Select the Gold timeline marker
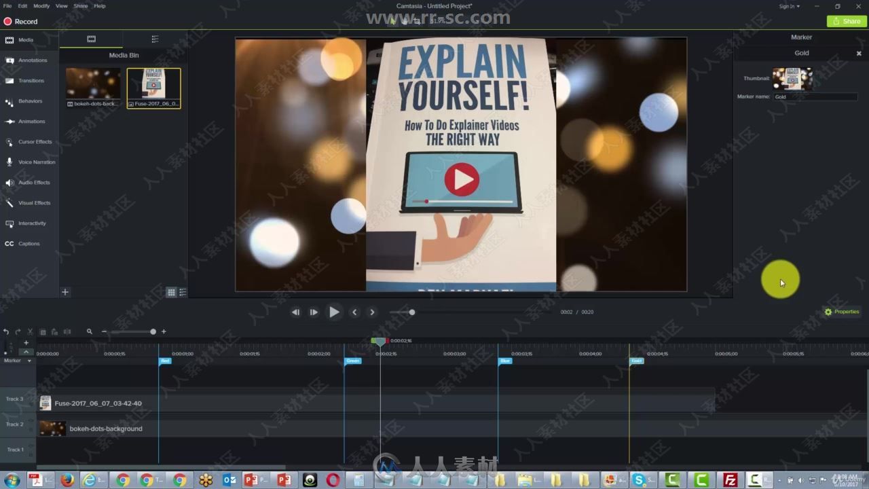 pyautogui.click(x=636, y=361)
